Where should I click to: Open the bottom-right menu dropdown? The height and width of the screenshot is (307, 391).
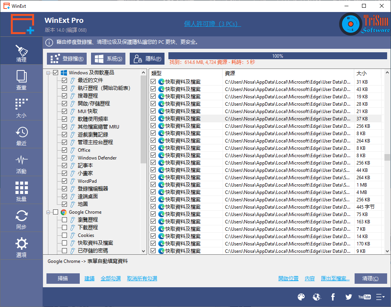point(381,297)
